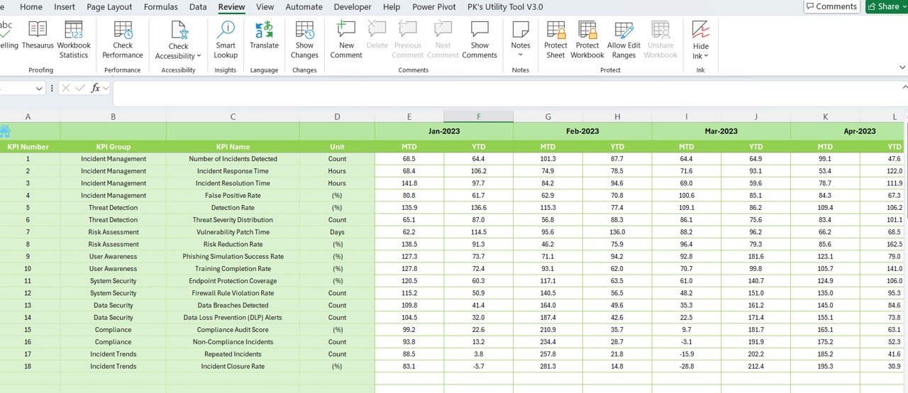Select Phishing Simulation Success Rate cell
This screenshot has width=908, height=393.
[233, 257]
